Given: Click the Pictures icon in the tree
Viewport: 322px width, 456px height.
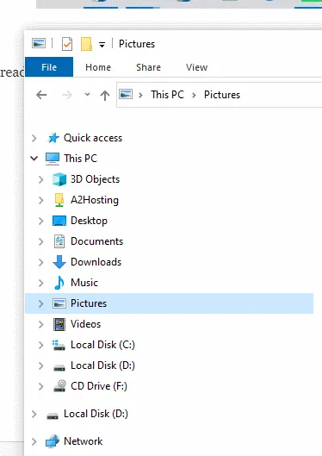Looking at the screenshot, I should pos(59,303).
